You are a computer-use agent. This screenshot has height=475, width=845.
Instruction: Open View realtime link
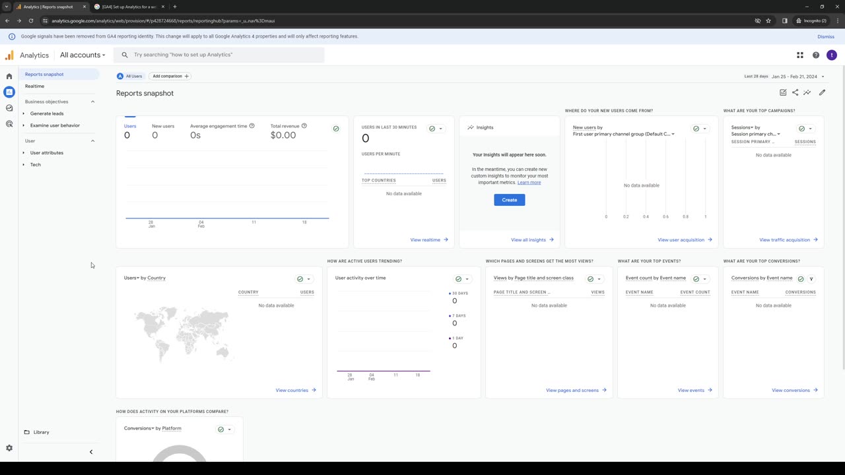[429, 240]
